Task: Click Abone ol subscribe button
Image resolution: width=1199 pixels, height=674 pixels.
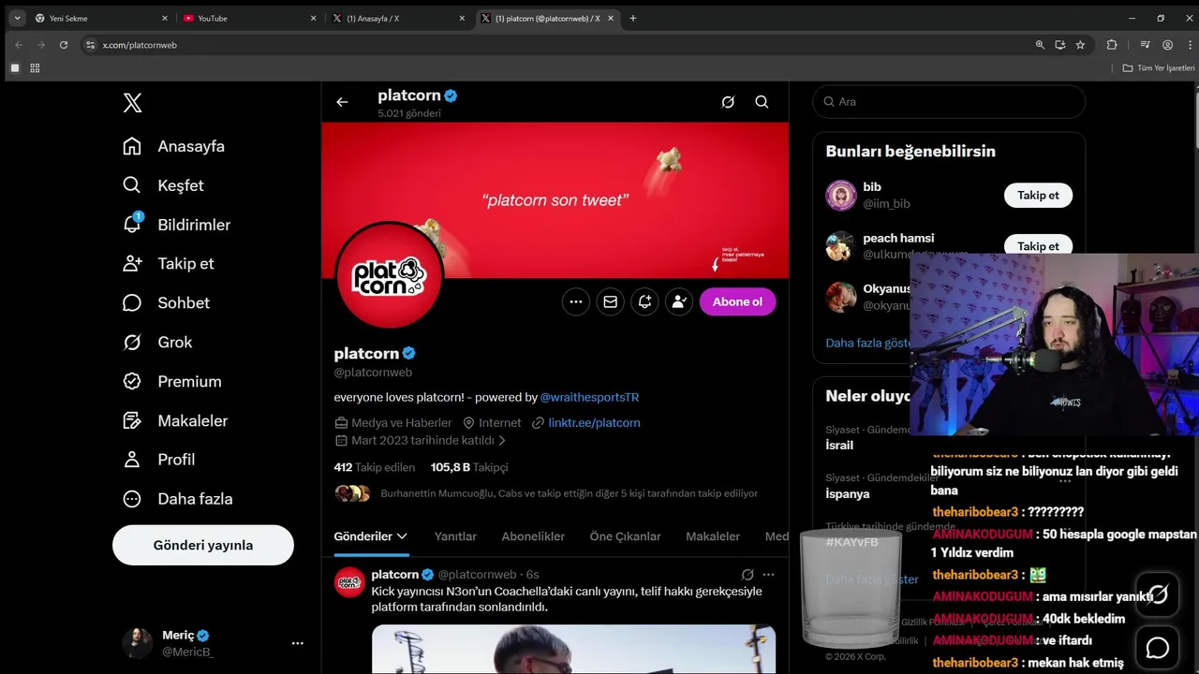Action: pos(737,301)
